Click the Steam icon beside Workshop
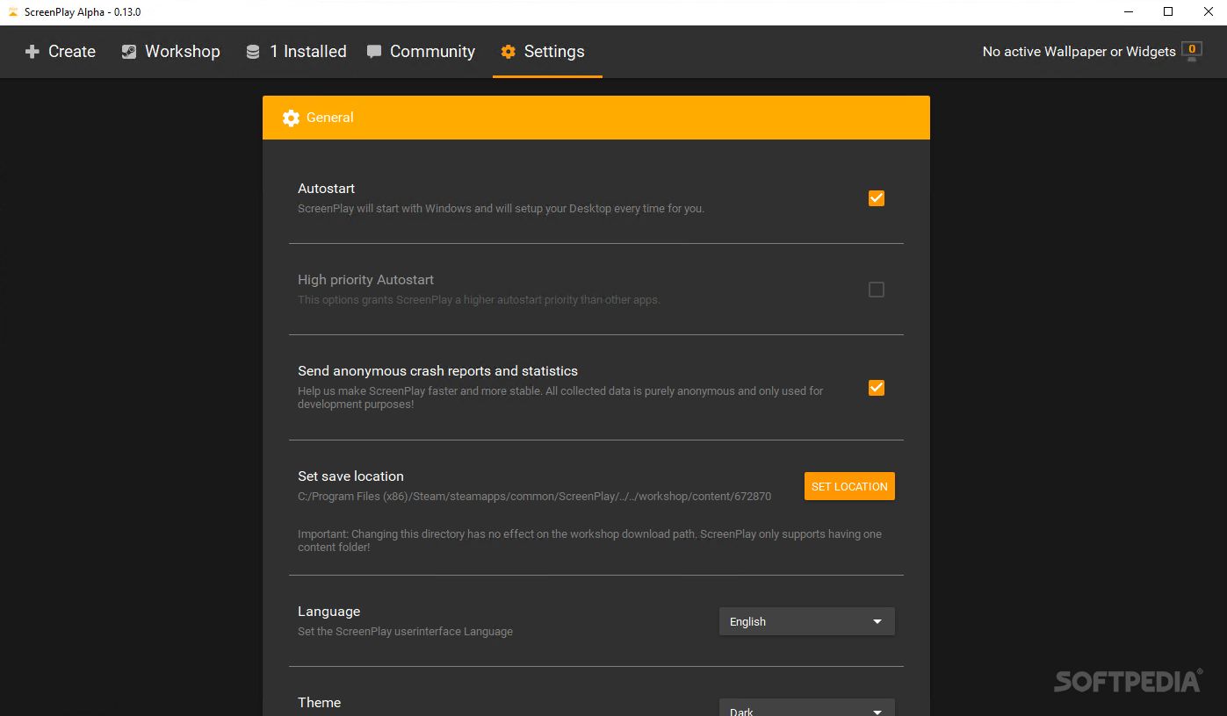 pos(129,52)
